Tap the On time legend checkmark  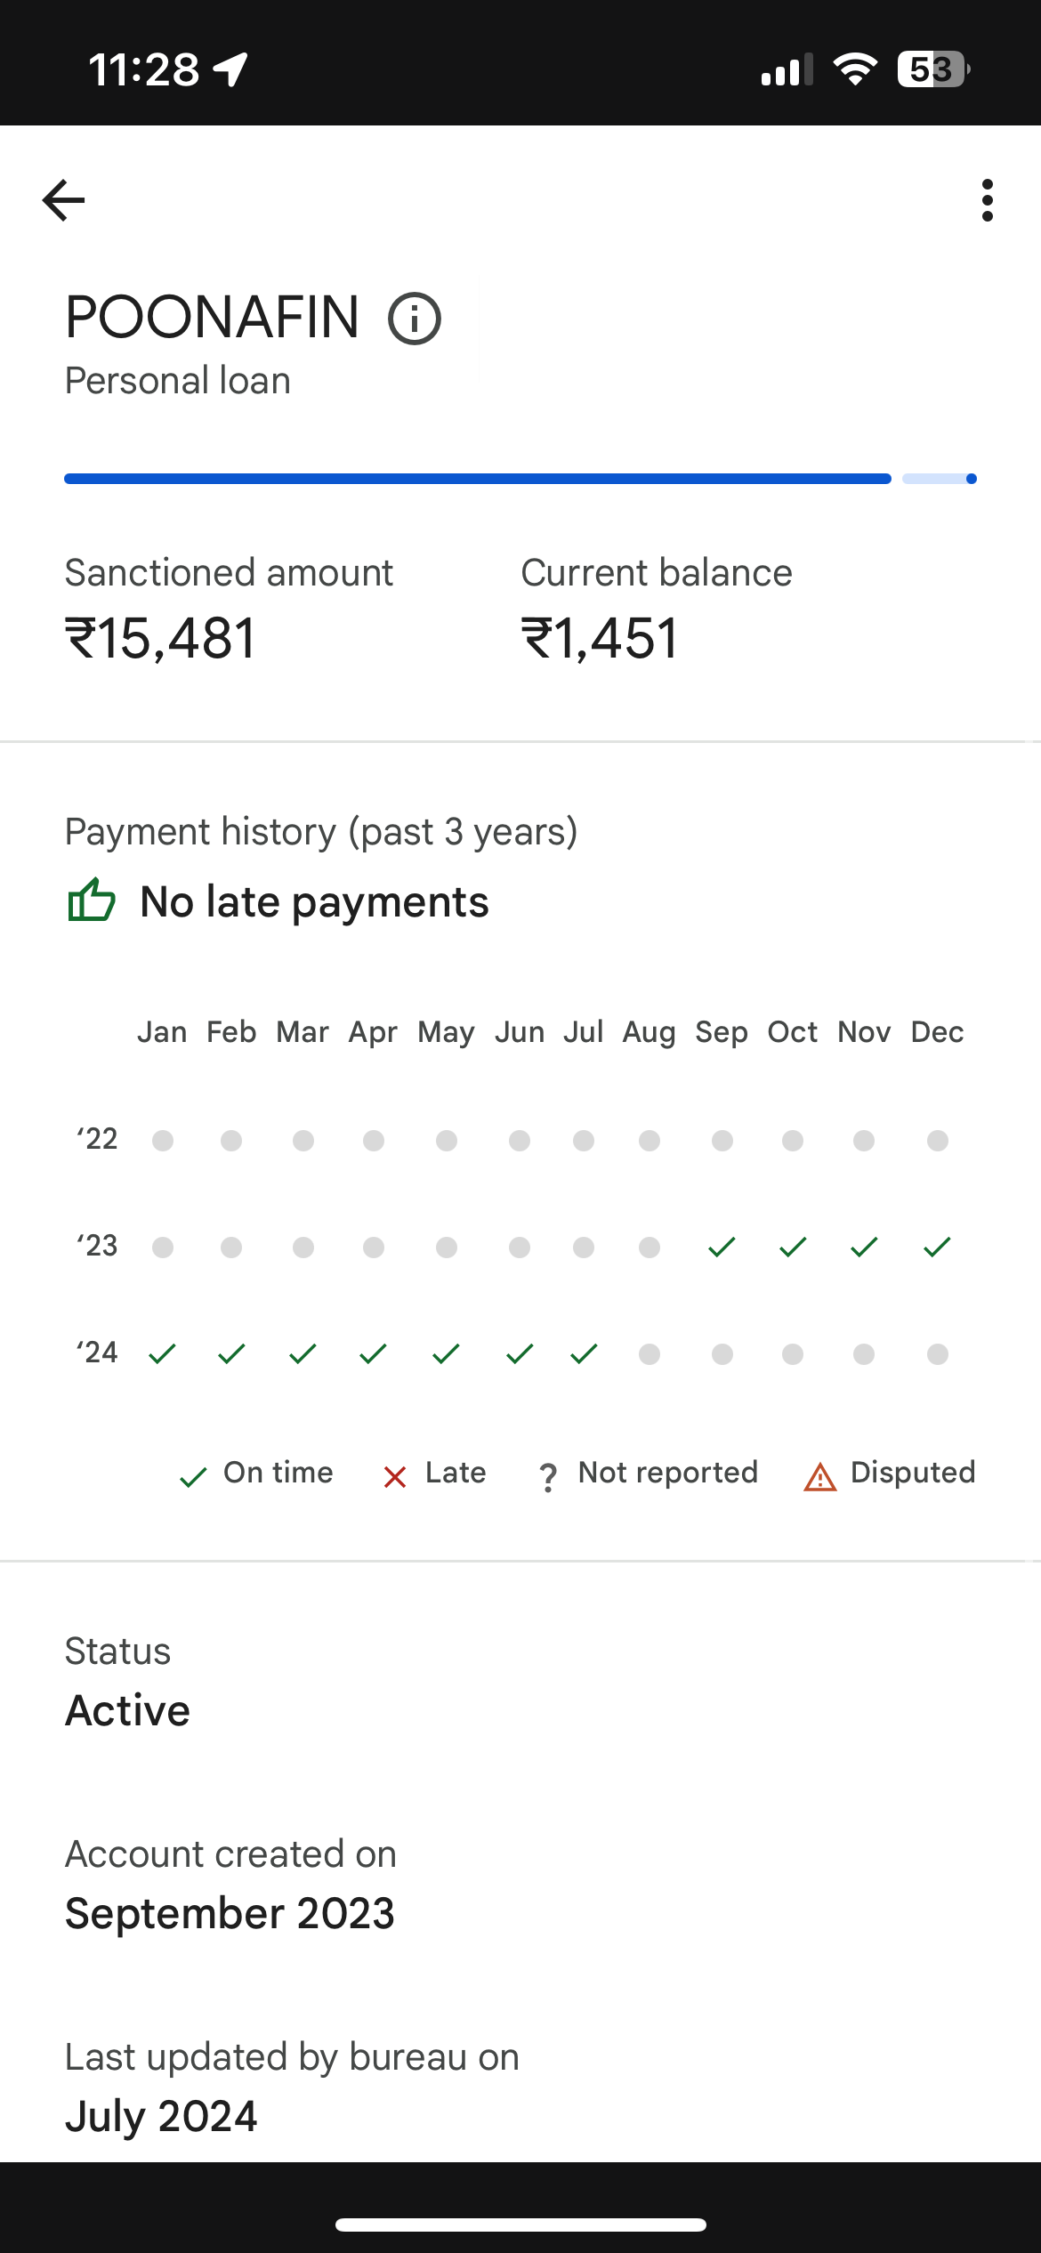tap(193, 1477)
